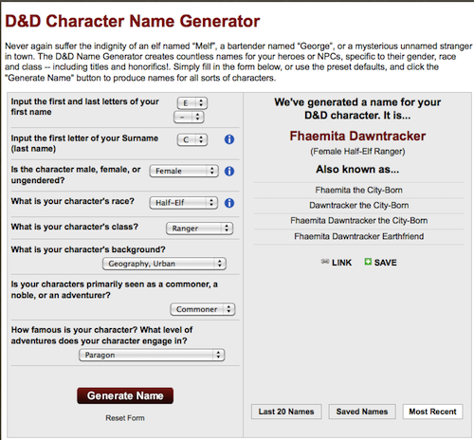
Task: Click the info icon beside the Surname letter
Action: tap(229, 139)
